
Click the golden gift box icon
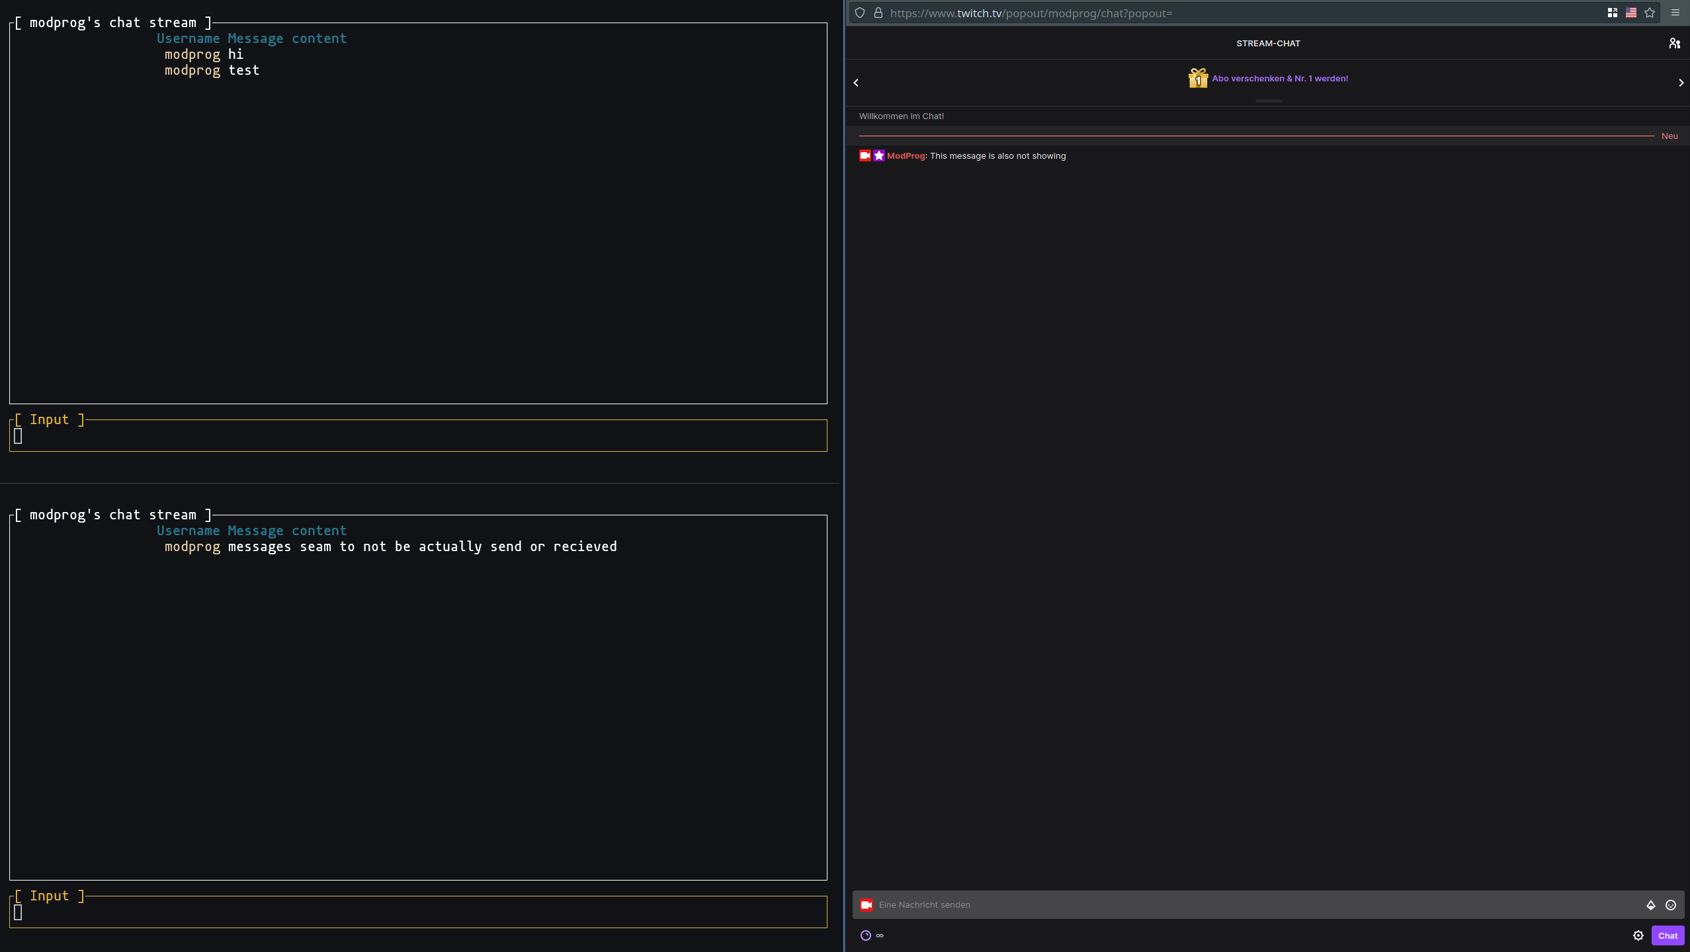[x=1198, y=78]
